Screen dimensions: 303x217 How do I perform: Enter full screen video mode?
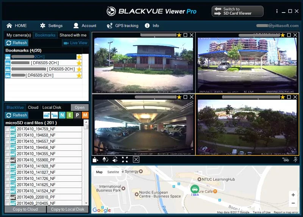point(125,160)
